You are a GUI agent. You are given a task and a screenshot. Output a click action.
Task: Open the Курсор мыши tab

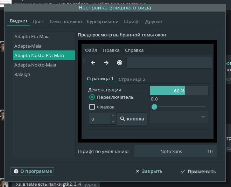pyautogui.click(x=103, y=22)
